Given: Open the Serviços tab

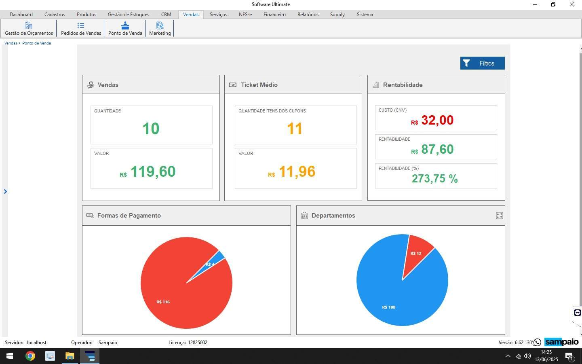Looking at the screenshot, I should point(218,15).
